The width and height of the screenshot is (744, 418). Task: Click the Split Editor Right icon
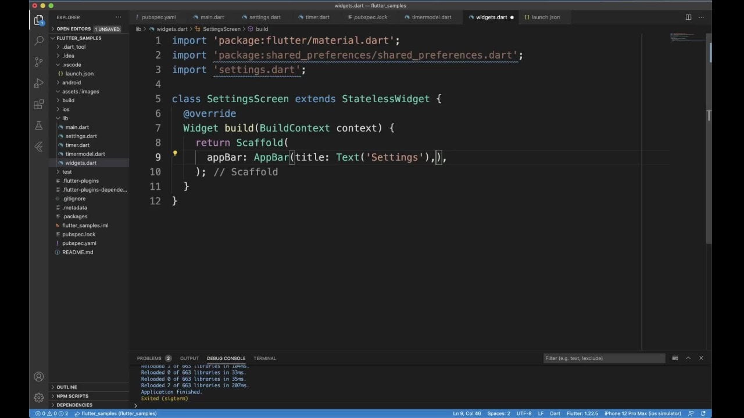tap(688, 17)
